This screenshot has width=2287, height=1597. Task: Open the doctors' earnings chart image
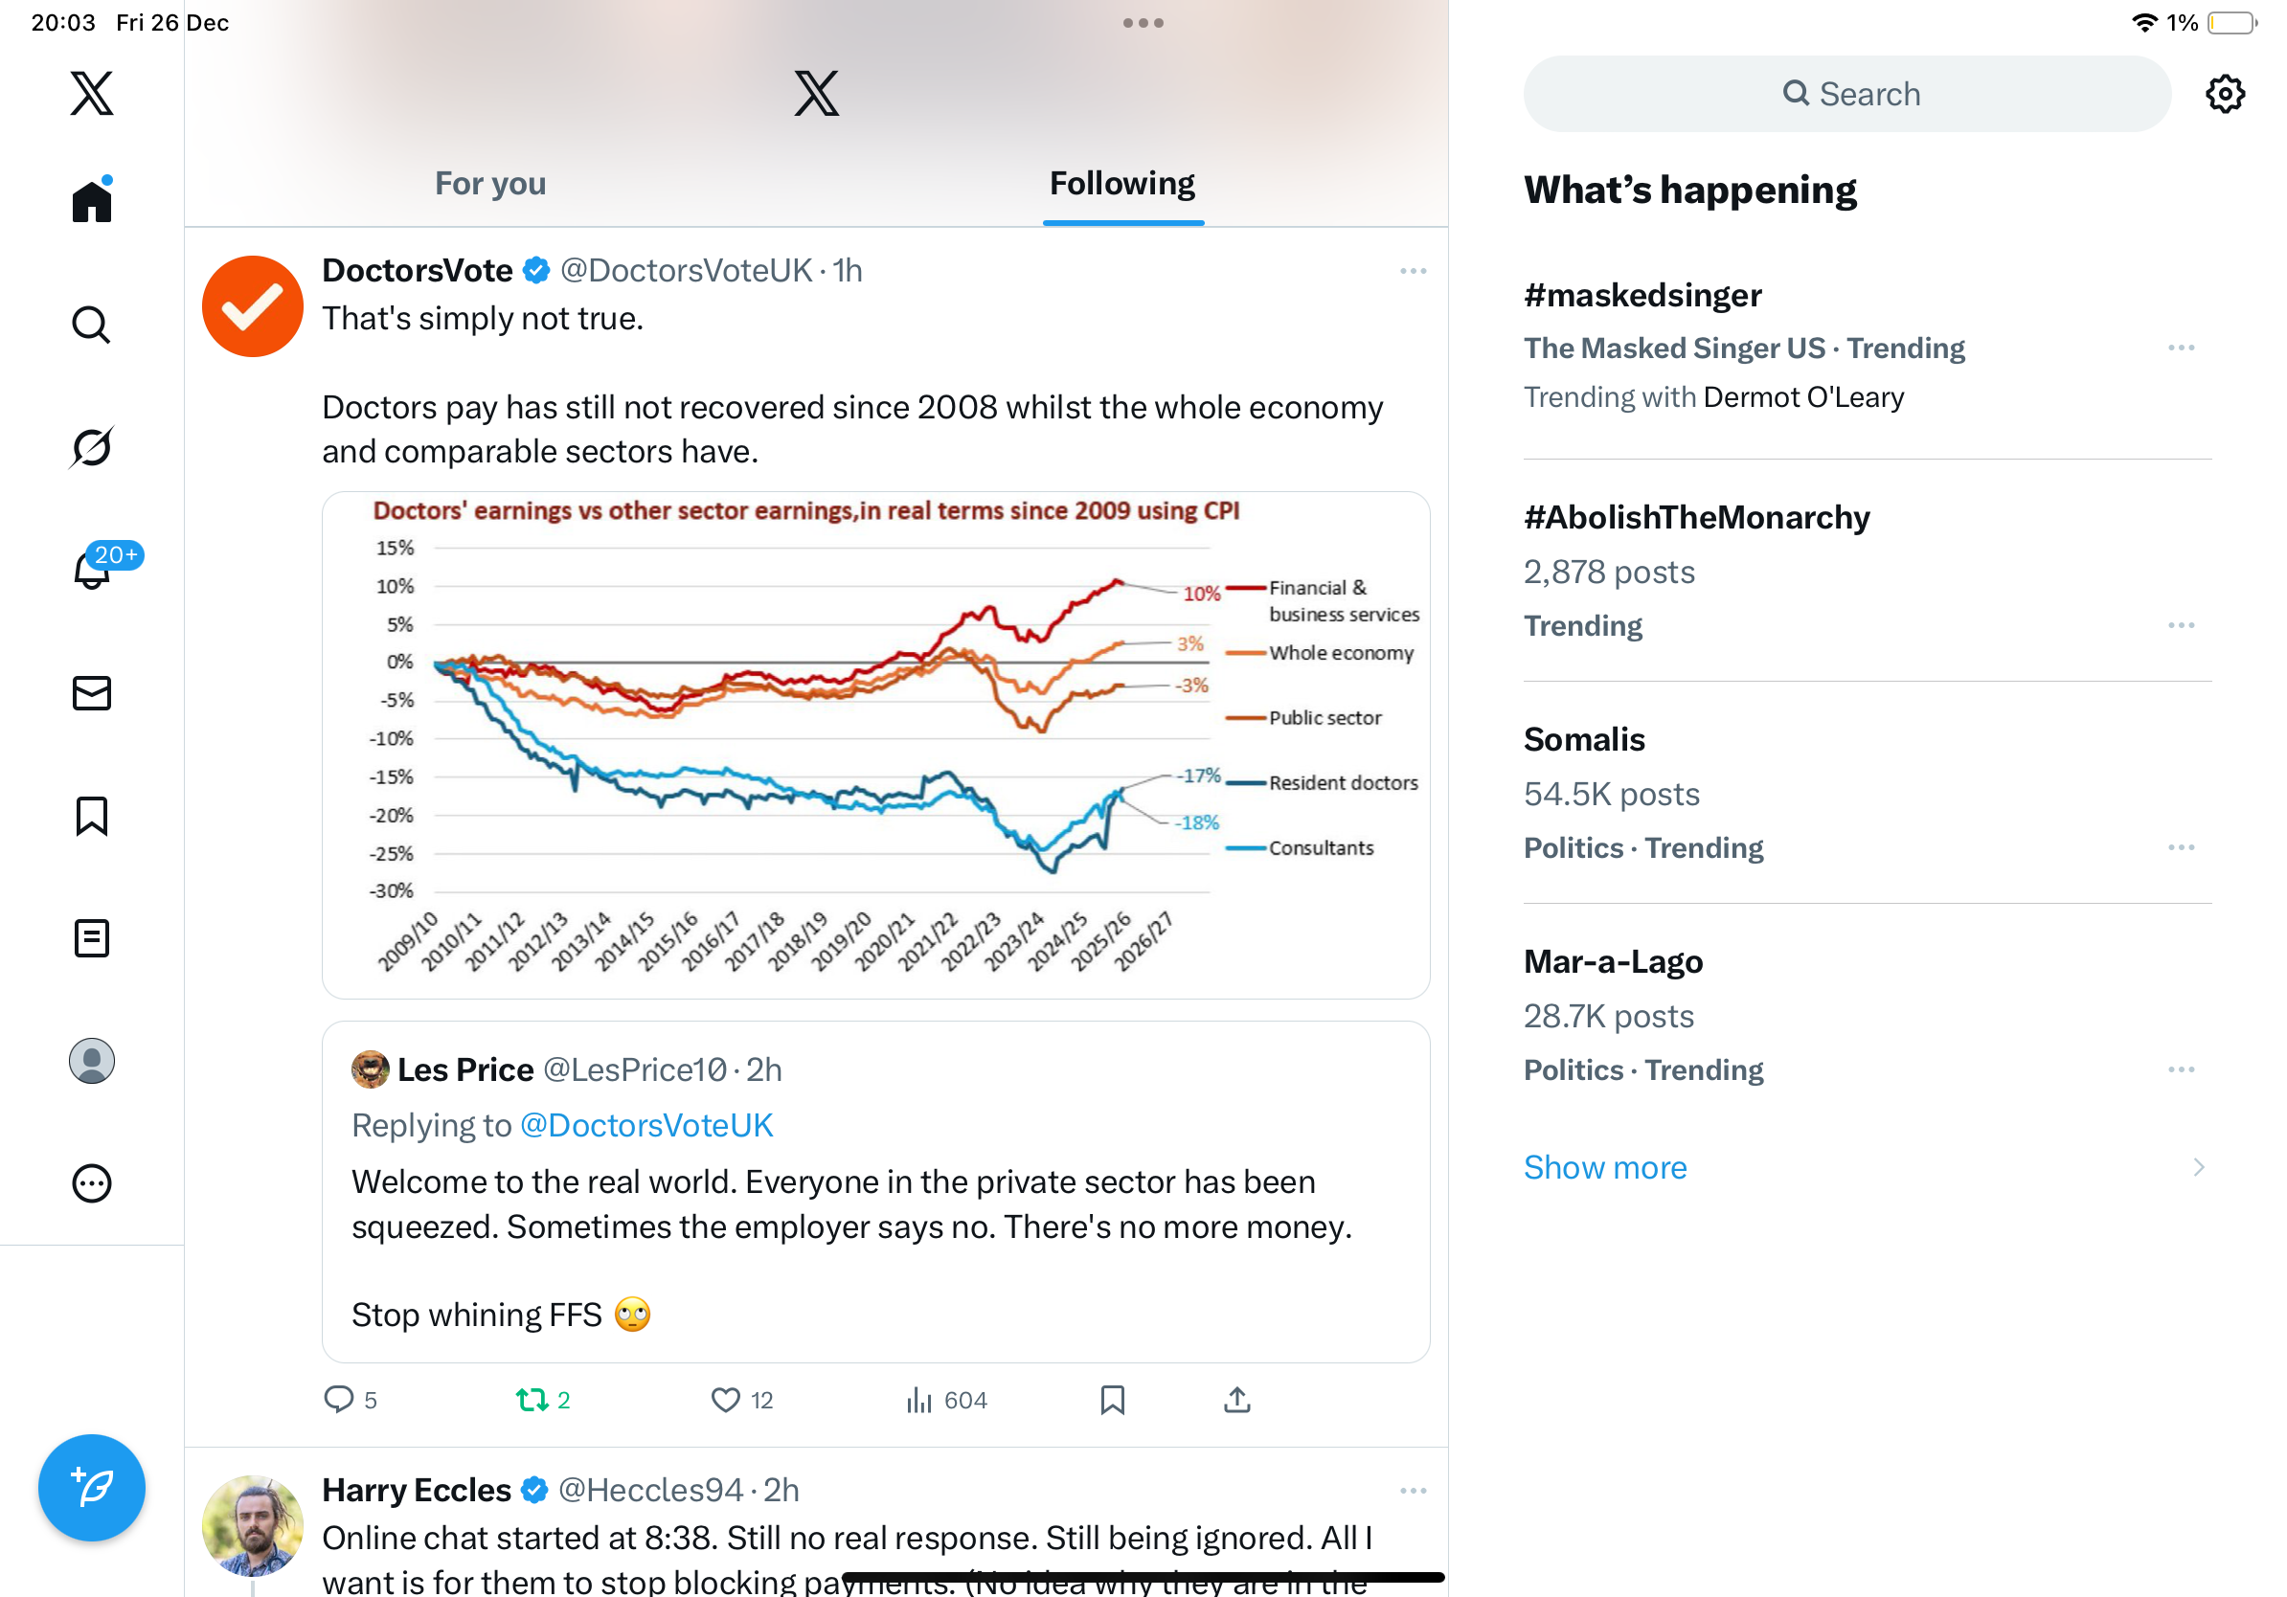(x=875, y=745)
